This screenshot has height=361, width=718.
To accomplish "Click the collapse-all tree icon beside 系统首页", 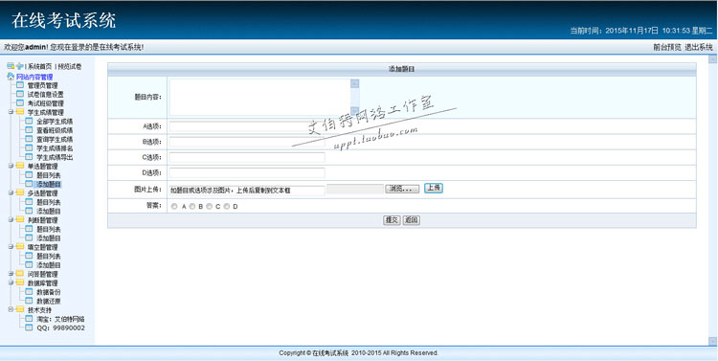I will pyautogui.click(x=11, y=66).
